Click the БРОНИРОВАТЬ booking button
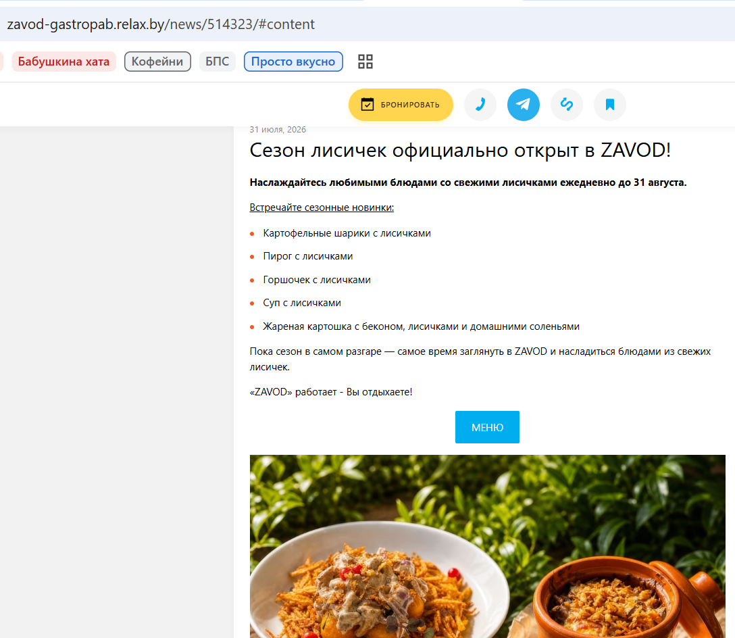This screenshot has width=735, height=638. (x=401, y=105)
